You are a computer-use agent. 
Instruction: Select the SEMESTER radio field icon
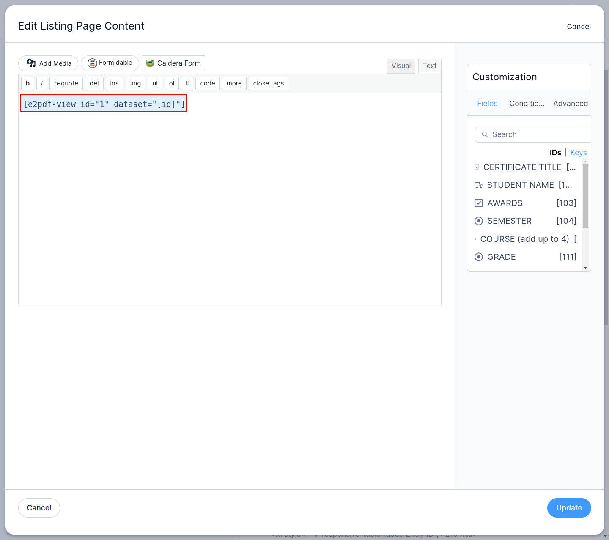click(x=479, y=221)
